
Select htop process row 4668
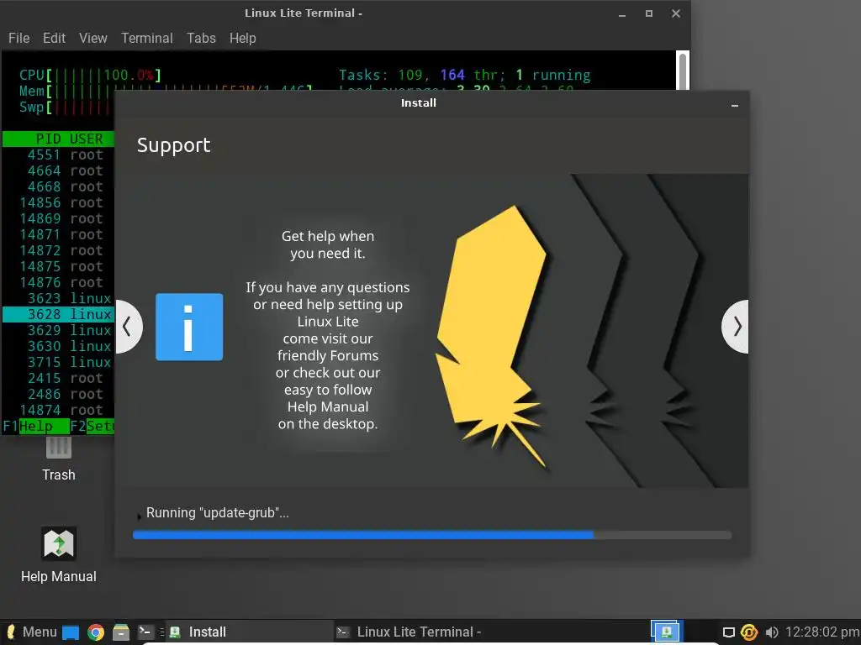tap(58, 186)
